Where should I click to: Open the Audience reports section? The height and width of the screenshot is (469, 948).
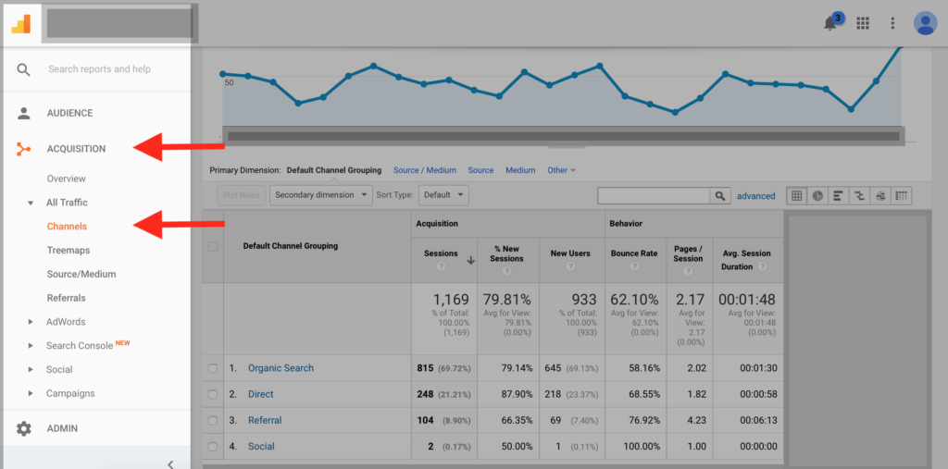point(69,113)
